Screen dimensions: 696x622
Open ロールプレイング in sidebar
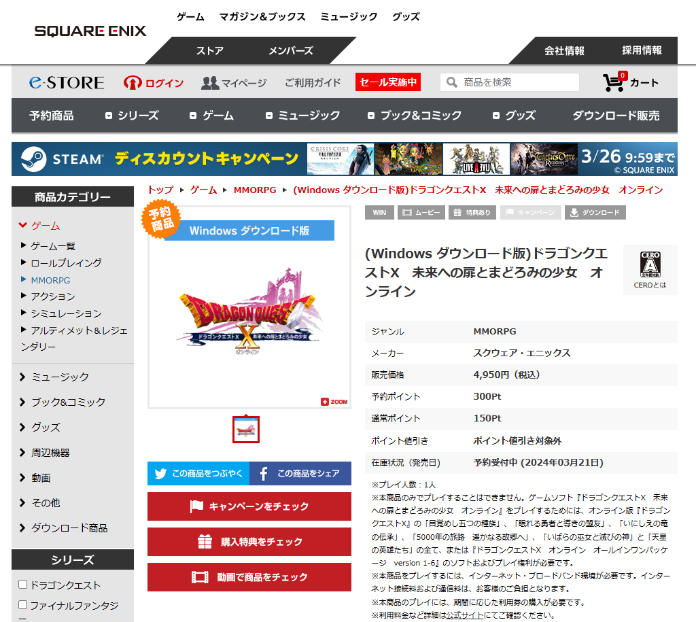[66, 263]
